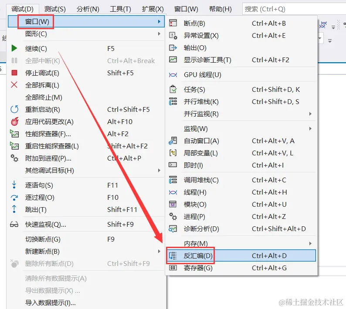Open the 分析(N) menu
346x309 pixels.
coord(88,9)
